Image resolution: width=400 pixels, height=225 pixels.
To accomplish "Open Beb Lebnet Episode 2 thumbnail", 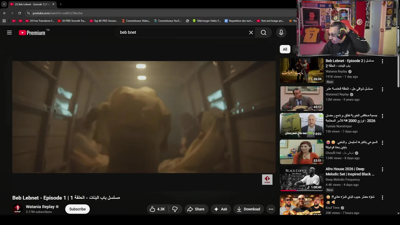I will (x=302, y=70).
